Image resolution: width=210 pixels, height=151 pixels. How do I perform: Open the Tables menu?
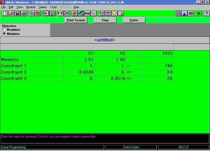[x=43, y=7]
